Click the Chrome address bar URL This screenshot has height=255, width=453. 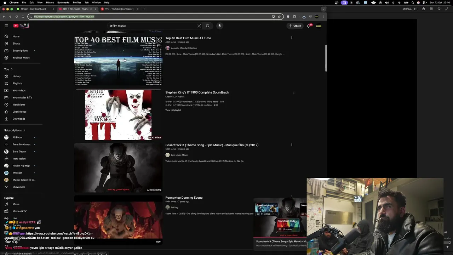(x=64, y=17)
